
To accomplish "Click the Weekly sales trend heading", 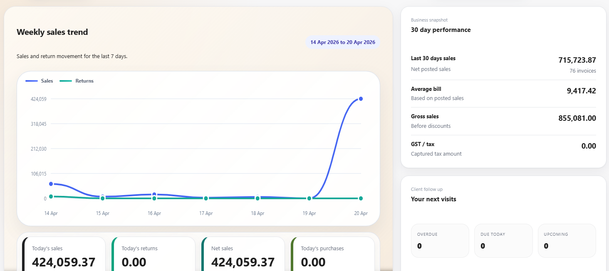I will pos(52,32).
